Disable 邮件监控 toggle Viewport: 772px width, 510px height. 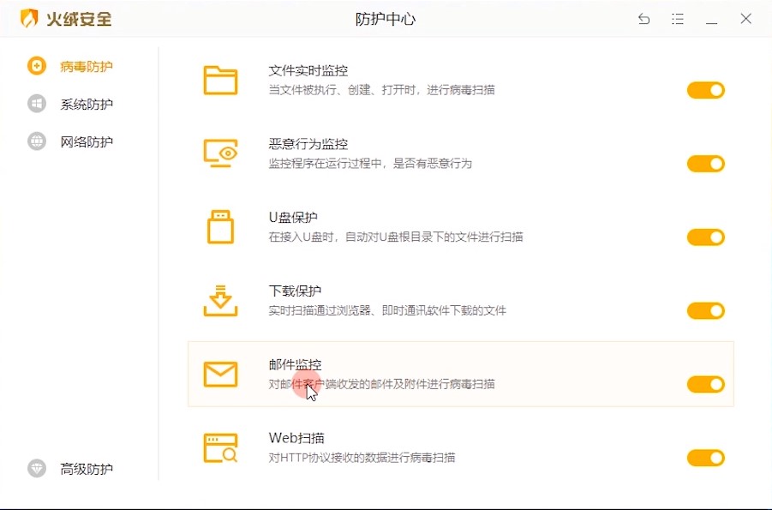[706, 384]
